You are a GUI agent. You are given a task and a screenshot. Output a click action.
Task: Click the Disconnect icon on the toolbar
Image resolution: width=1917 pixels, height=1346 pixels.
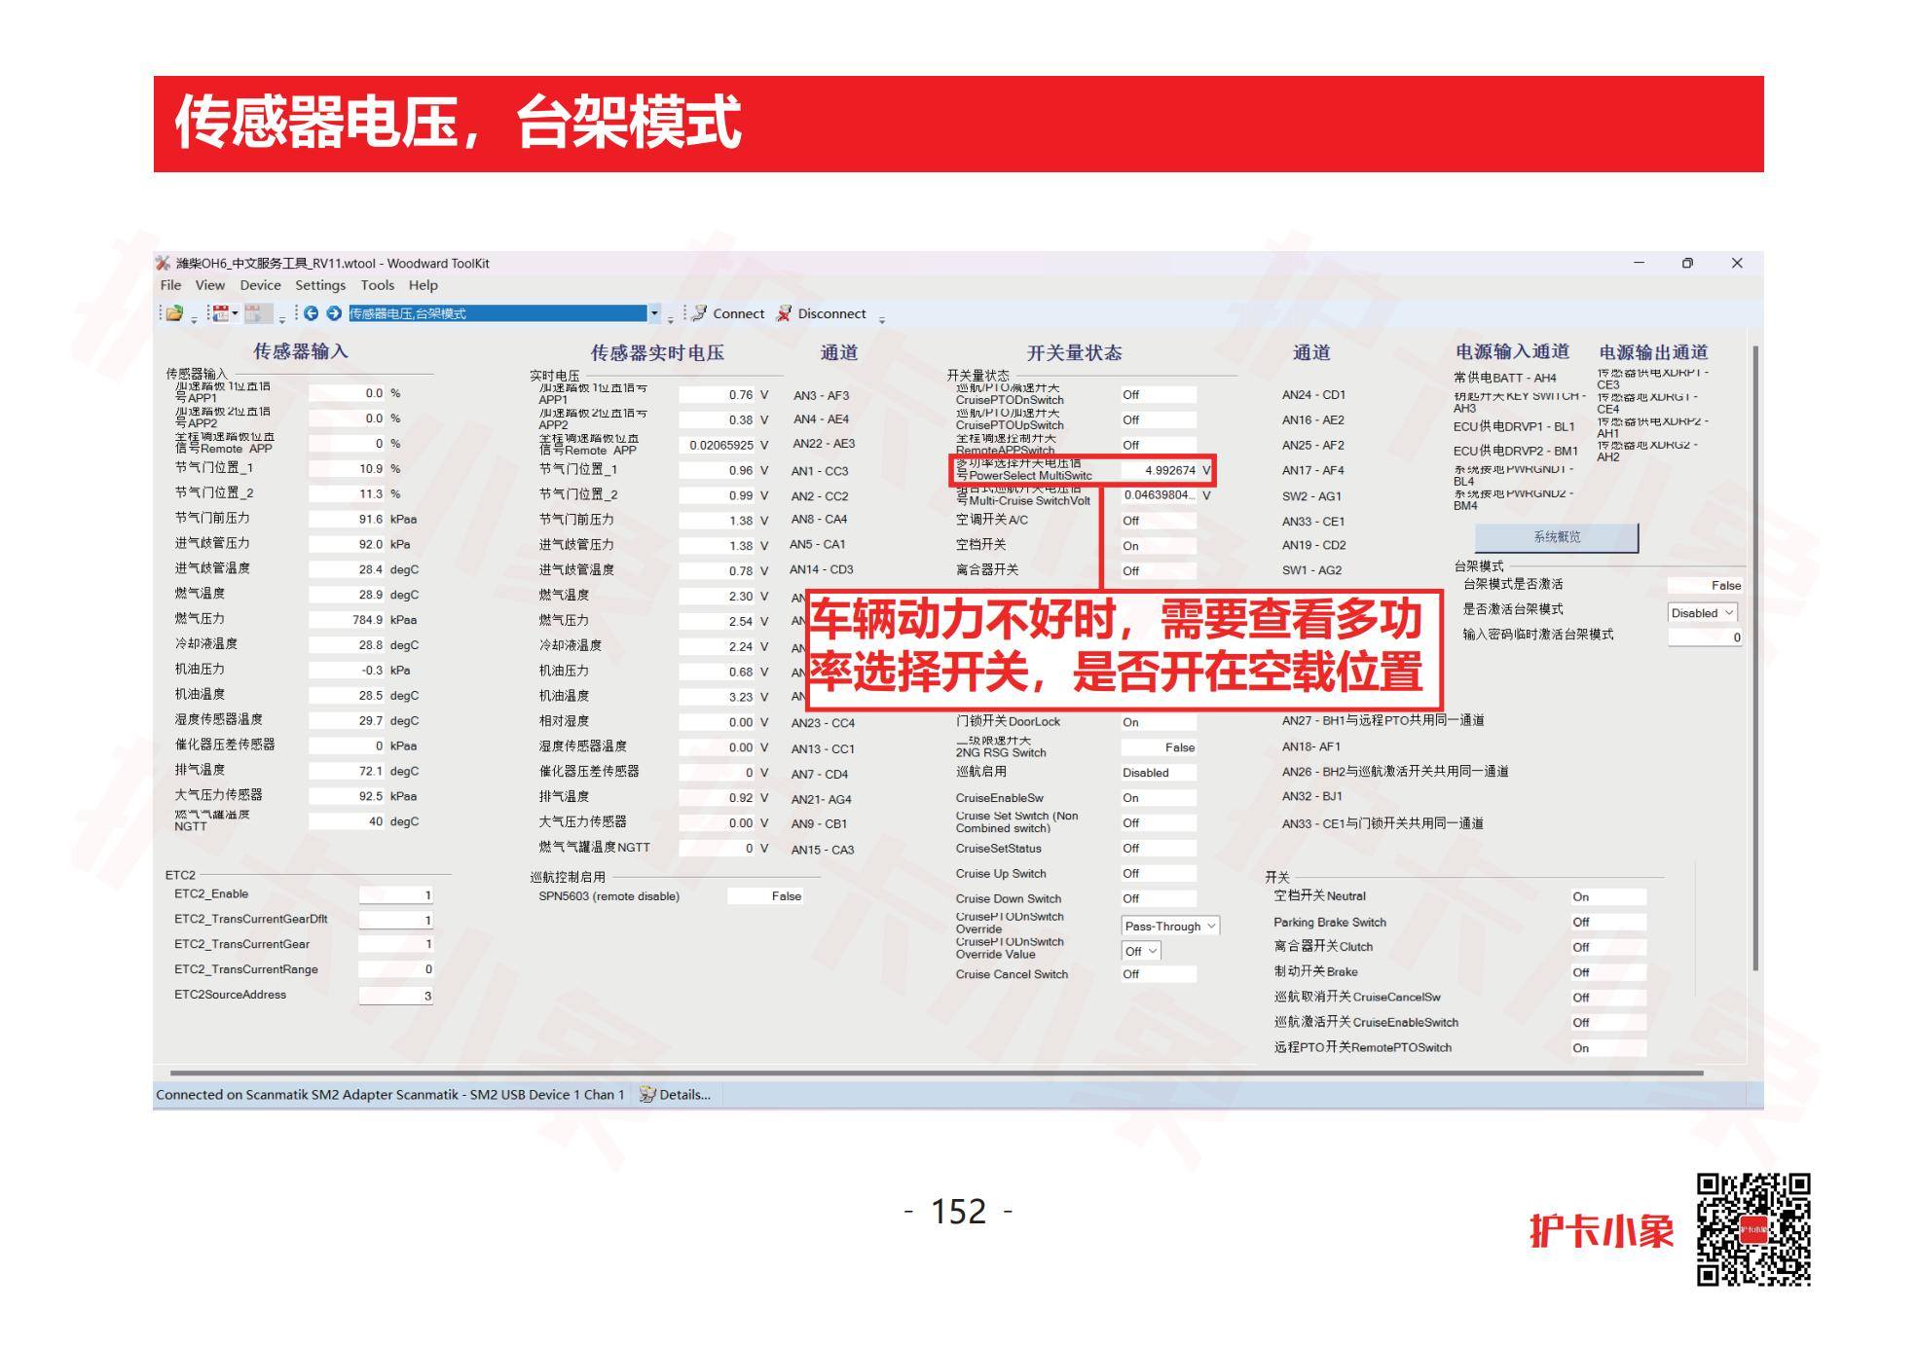tap(785, 313)
